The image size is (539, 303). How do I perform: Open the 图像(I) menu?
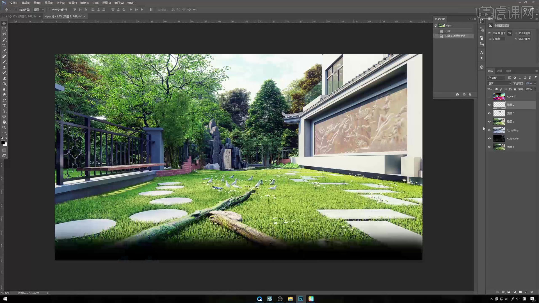(x=37, y=3)
